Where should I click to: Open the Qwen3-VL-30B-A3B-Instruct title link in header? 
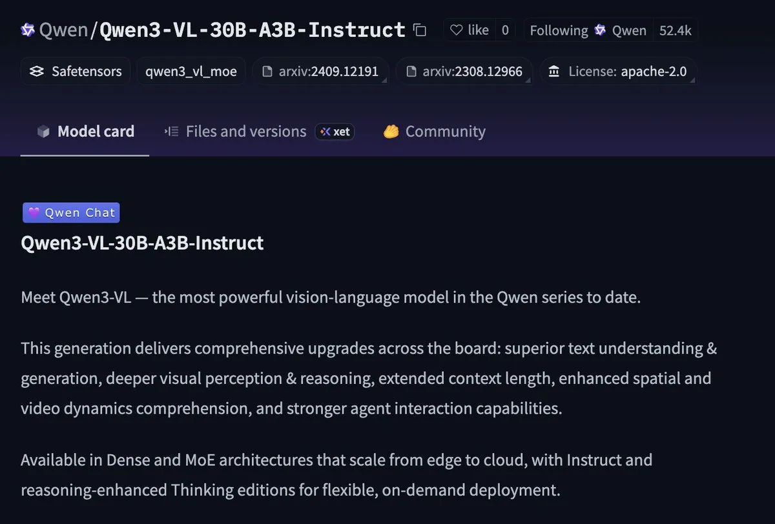[253, 30]
